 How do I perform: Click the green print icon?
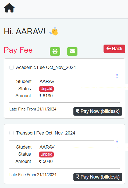point(55,51)
